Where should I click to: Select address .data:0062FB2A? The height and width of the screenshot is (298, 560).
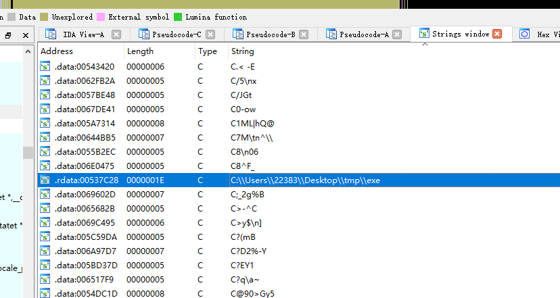[x=85, y=81]
